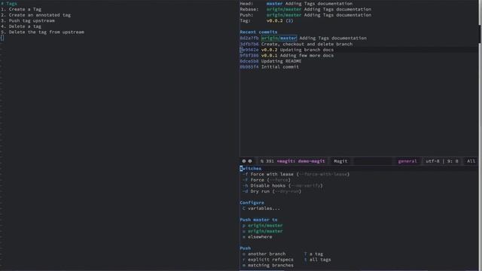Click the Magit major mode indicator
This screenshot has width=482, height=271.
pos(340,161)
